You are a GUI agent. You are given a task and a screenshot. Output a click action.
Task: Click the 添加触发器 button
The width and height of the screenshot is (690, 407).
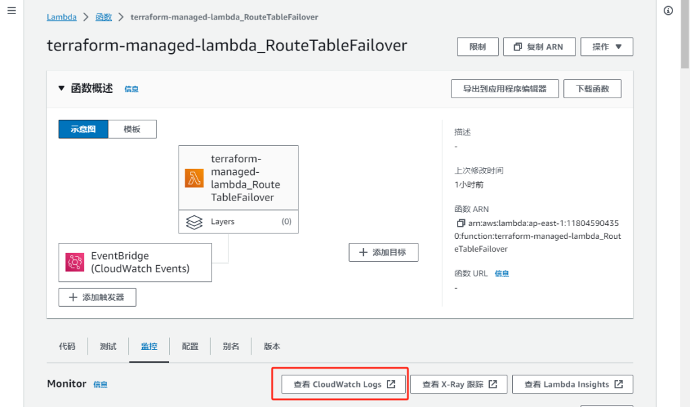pyautogui.click(x=97, y=297)
